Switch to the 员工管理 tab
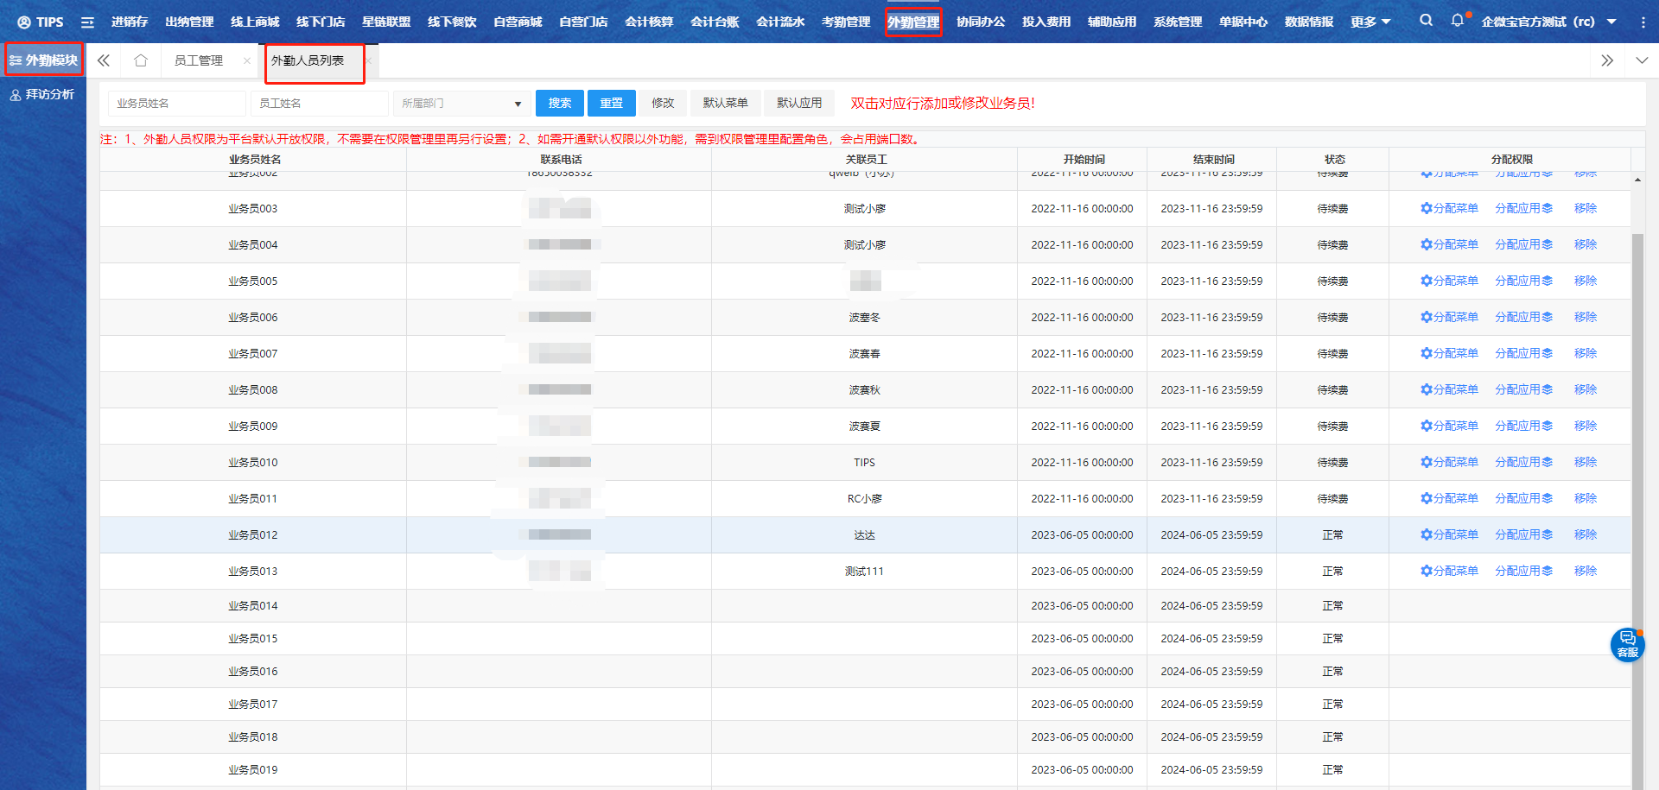Image resolution: width=1659 pixels, height=790 pixels. (x=199, y=60)
